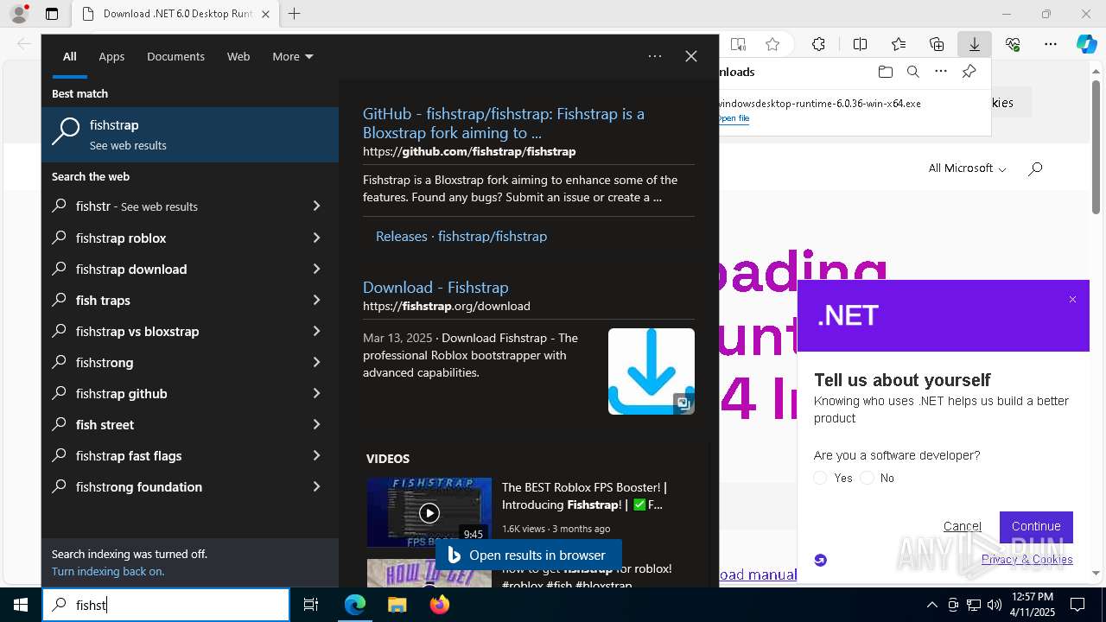Select No for software developer
The width and height of the screenshot is (1106, 622).
(x=867, y=478)
